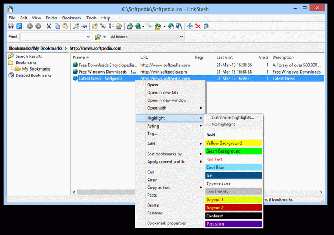The width and height of the screenshot is (334, 235).
Task: Open the search options dropdown arrow beside Find
Action: click(x=105, y=37)
